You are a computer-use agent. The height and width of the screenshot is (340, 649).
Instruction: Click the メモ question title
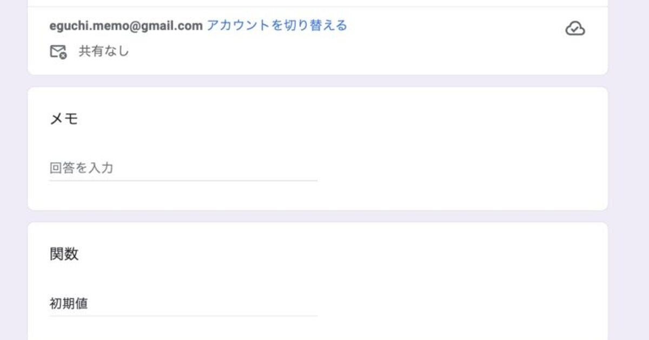(x=64, y=119)
